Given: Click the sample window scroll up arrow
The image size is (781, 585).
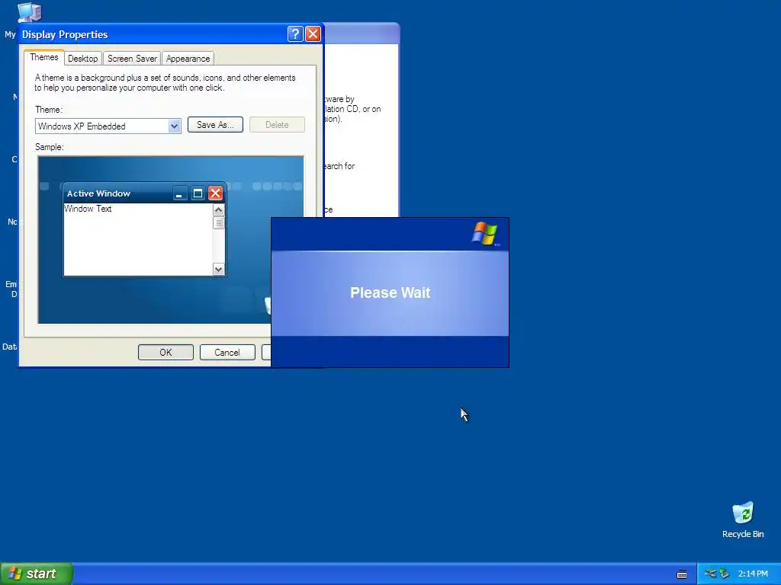Looking at the screenshot, I should point(218,210).
